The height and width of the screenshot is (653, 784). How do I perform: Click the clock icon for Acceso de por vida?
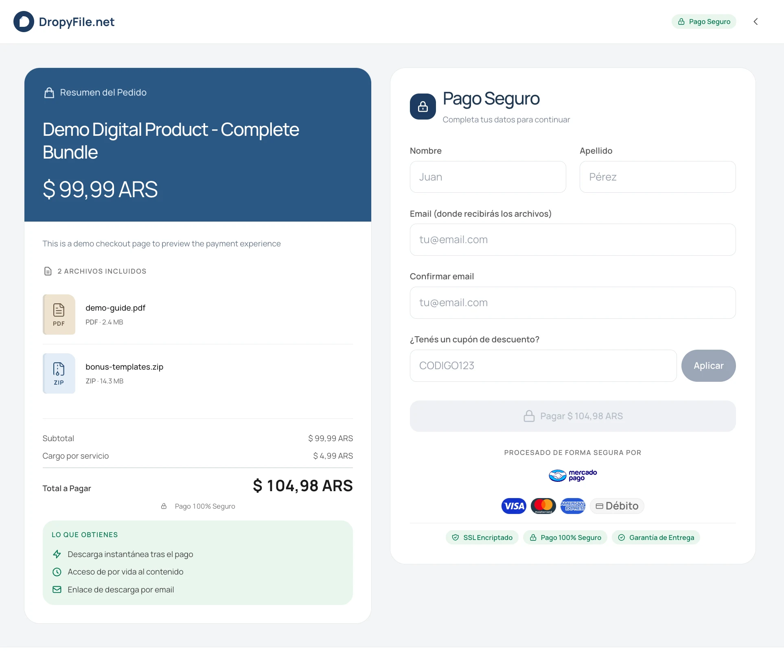(x=57, y=572)
